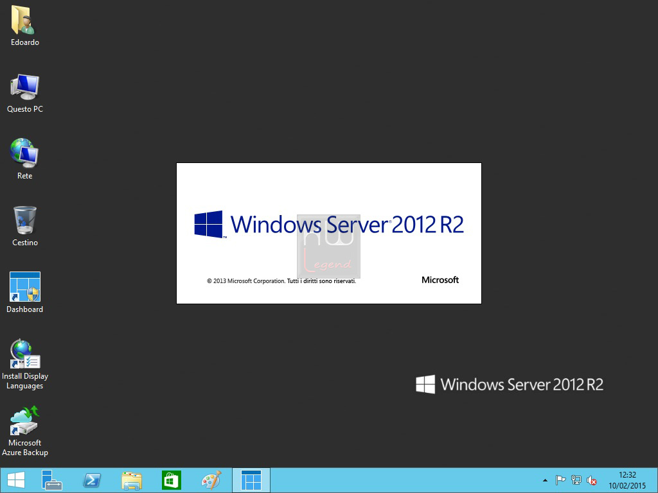Click the Install Display Languages label

25,381
